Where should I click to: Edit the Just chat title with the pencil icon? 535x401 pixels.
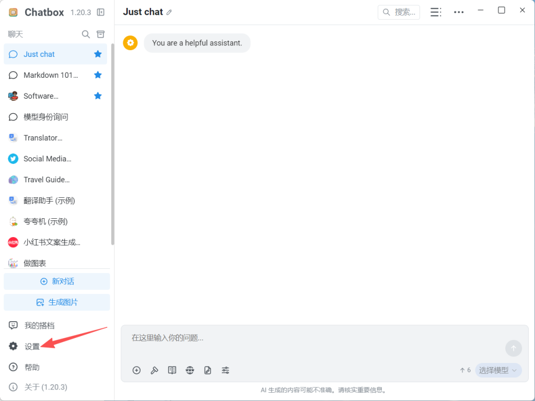[x=169, y=13]
